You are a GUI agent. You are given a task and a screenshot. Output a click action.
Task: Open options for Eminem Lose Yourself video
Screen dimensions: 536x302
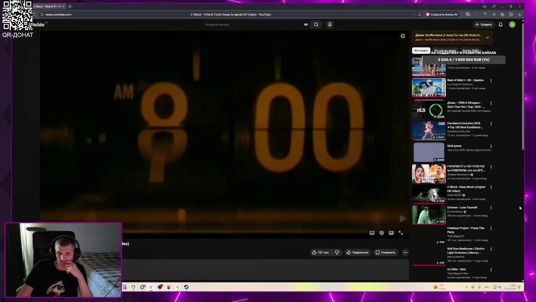pos(491,208)
